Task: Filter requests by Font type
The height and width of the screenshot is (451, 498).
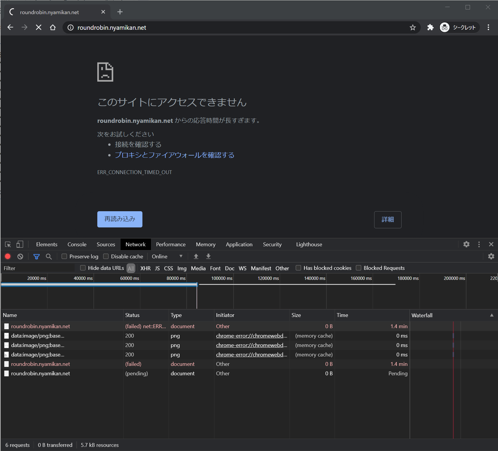Action: [x=215, y=268]
